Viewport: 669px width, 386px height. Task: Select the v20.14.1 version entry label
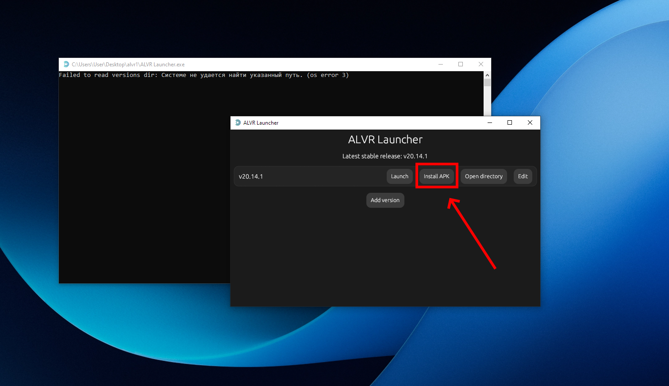coord(251,176)
